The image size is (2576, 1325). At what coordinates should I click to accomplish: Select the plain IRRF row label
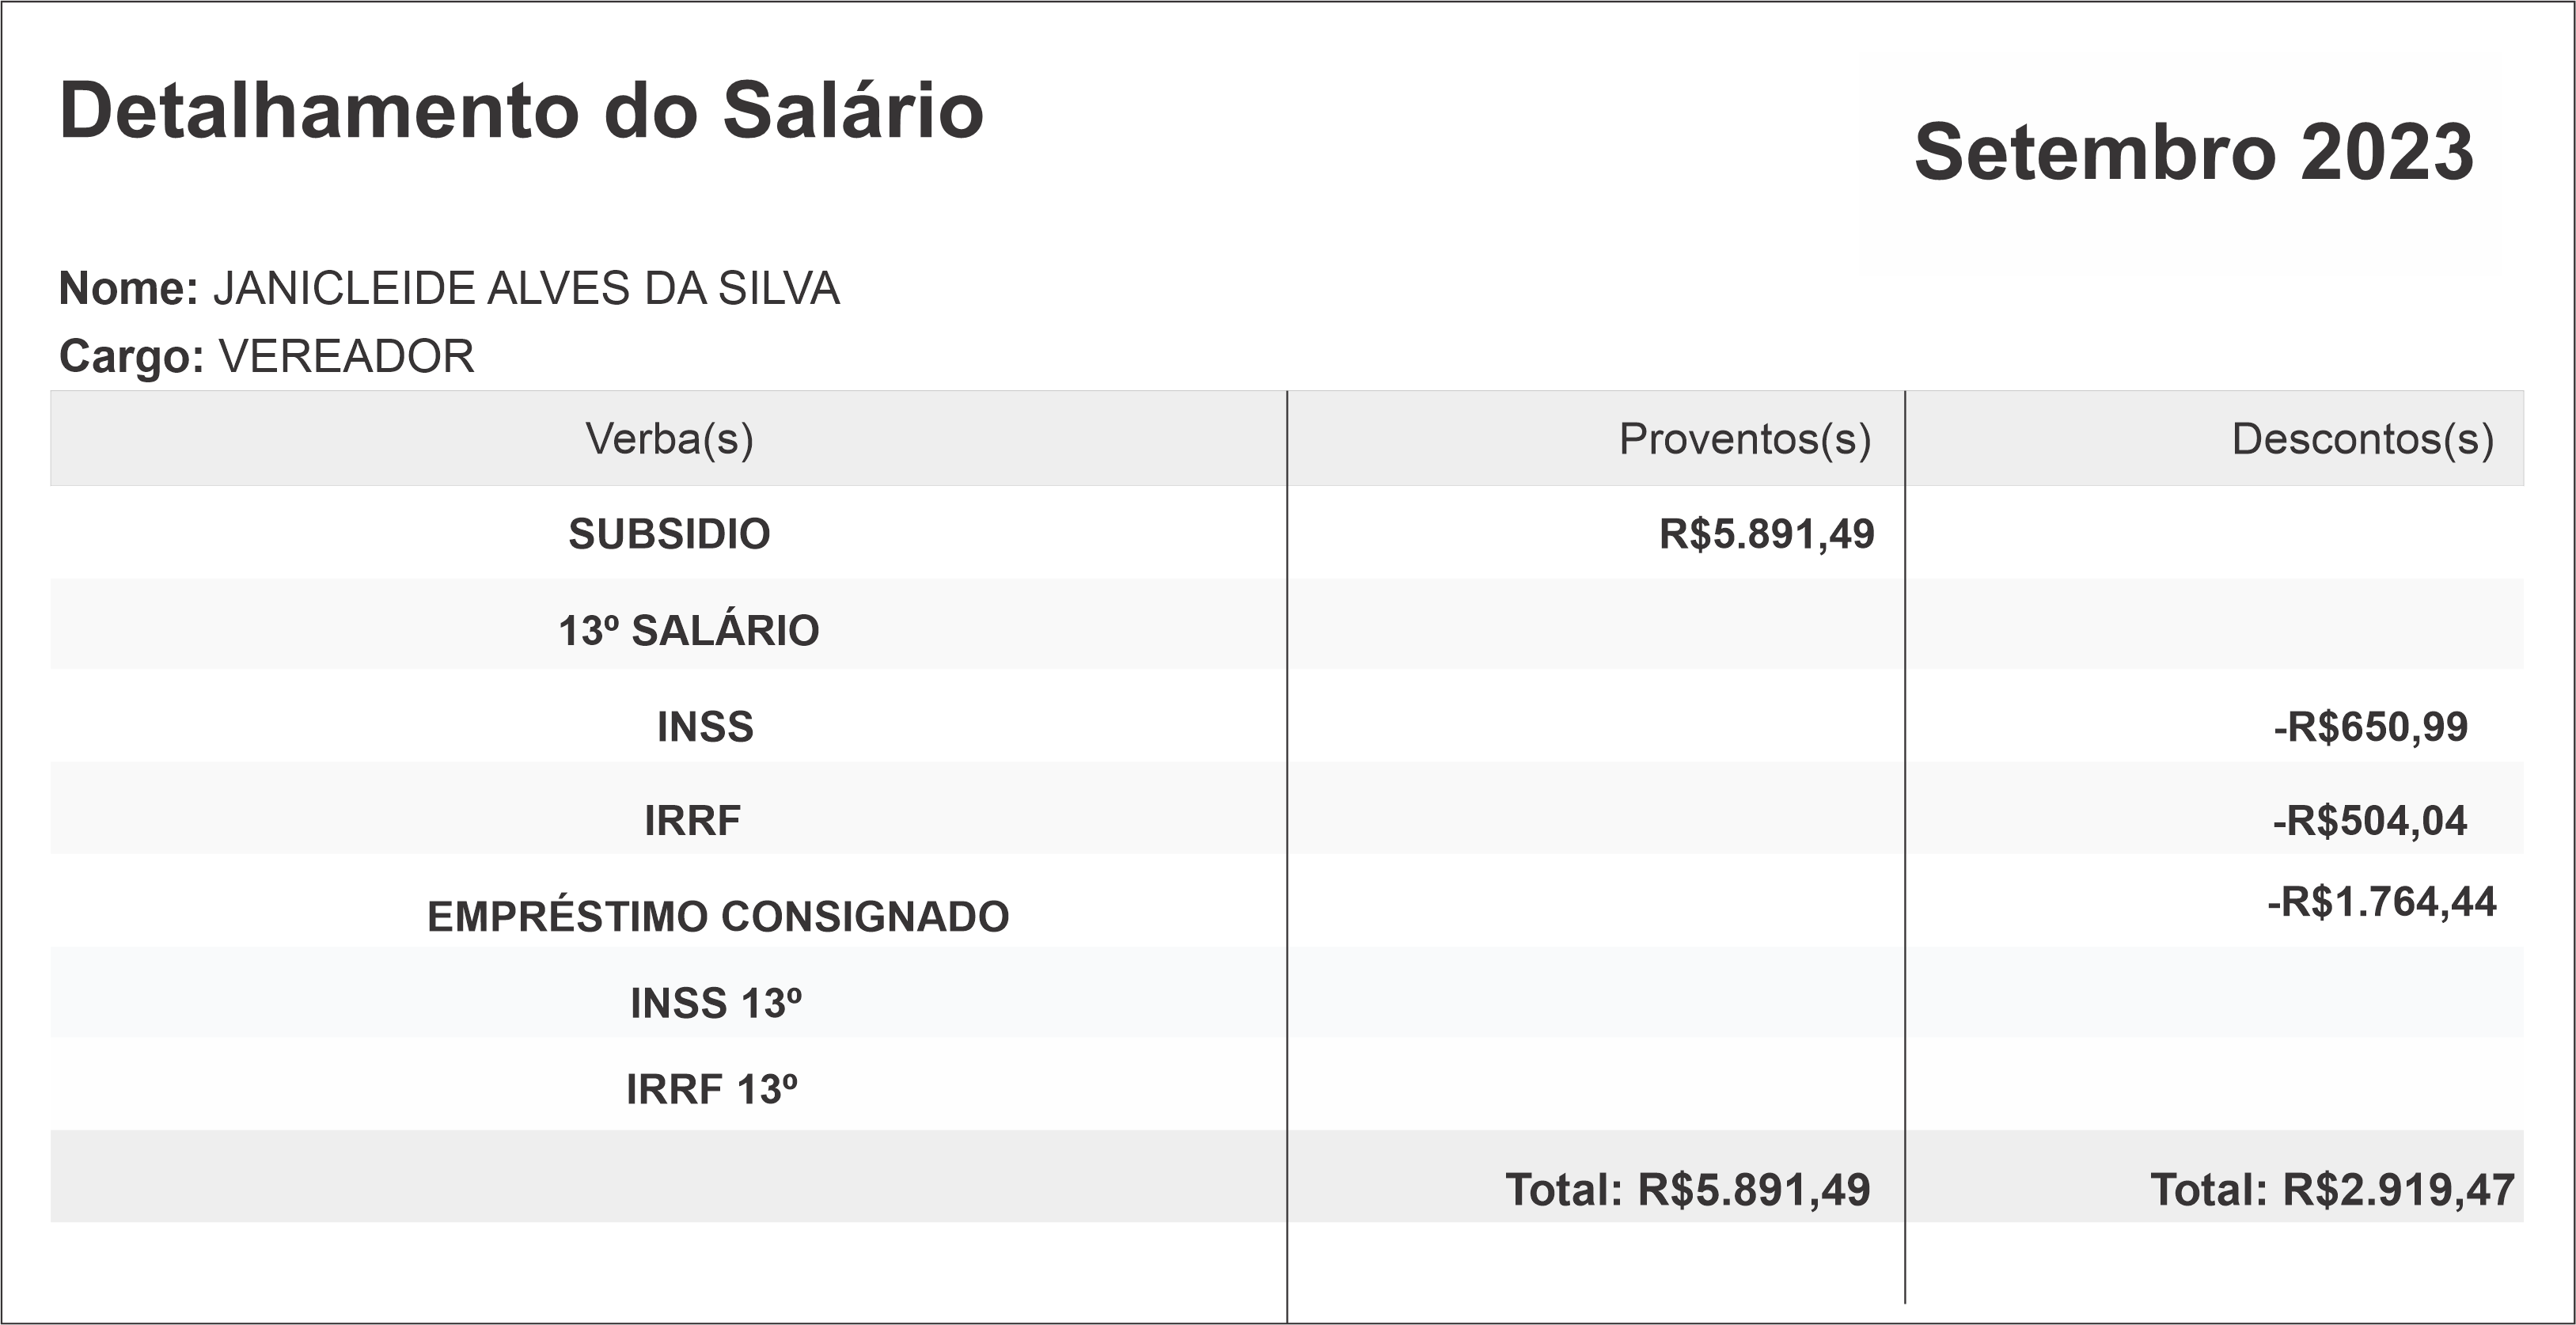tap(692, 821)
